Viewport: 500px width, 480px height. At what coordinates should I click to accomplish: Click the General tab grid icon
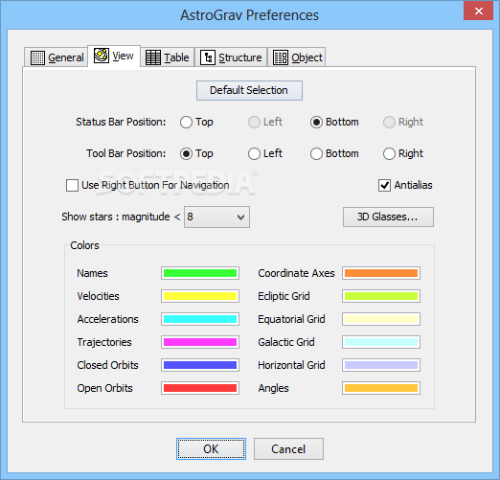[x=37, y=57]
